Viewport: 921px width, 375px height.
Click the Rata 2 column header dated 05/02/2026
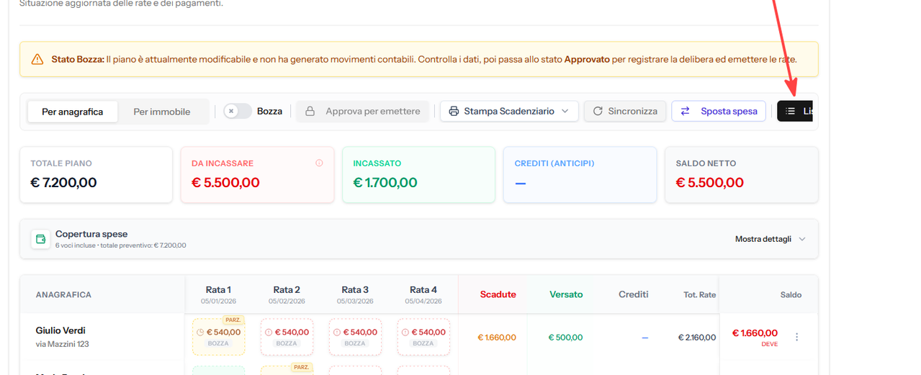[287, 295]
